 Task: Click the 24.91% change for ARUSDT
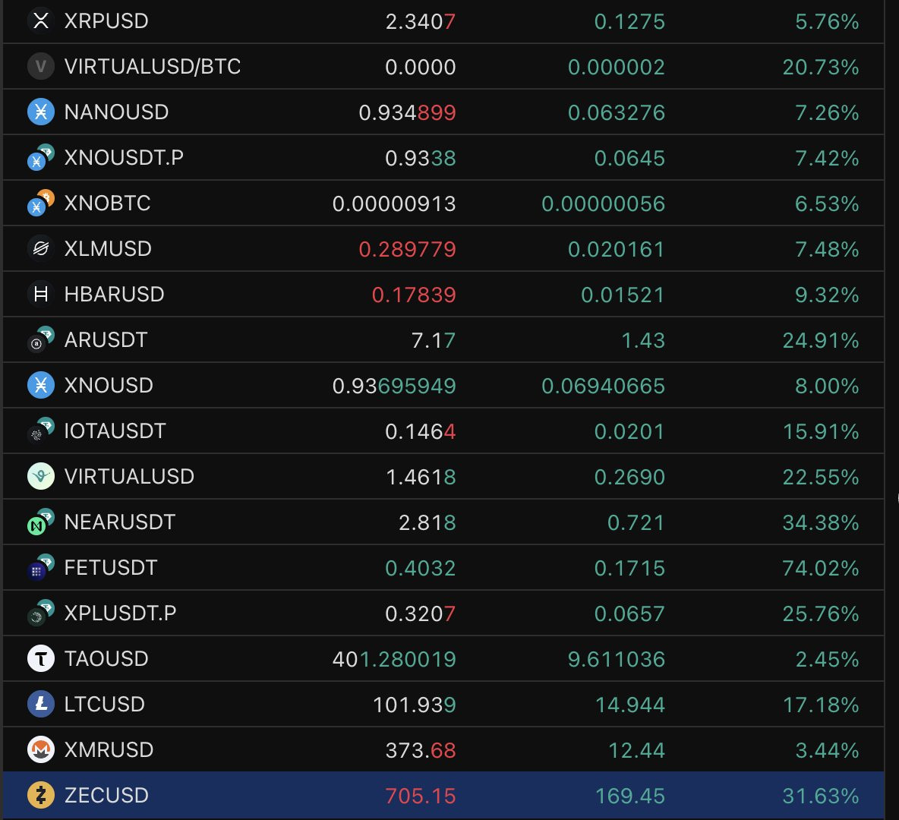click(x=821, y=341)
